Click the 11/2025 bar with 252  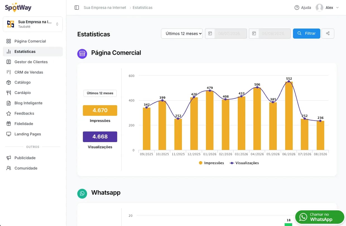click(178, 134)
